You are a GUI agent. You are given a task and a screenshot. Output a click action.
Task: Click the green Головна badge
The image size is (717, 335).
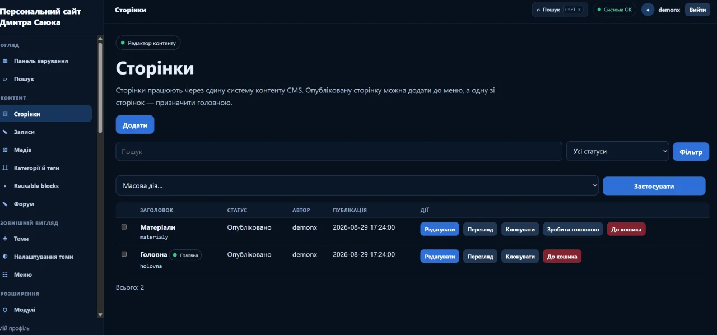click(185, 255)
